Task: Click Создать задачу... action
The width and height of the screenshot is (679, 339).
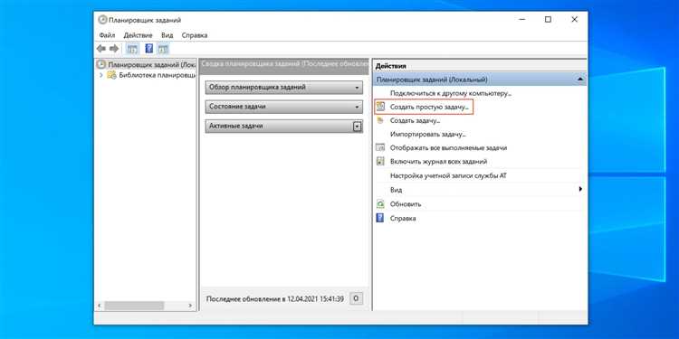Action: [416, 120]
